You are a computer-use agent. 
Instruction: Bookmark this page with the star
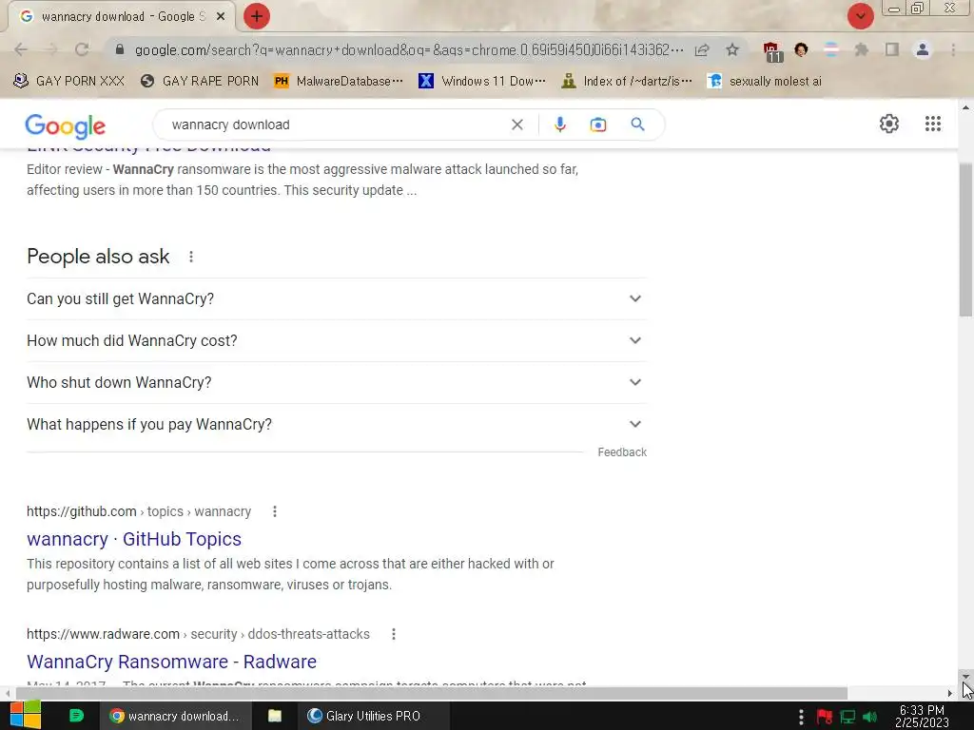[732, 49]
